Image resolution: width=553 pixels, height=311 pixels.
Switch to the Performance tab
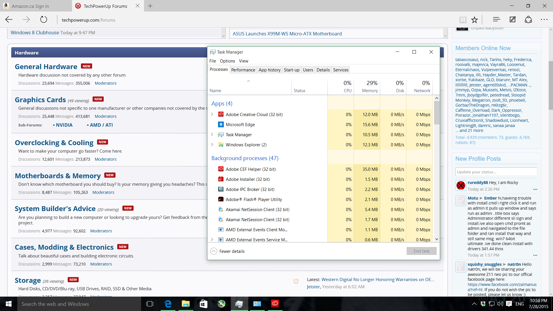click(243, 70)
